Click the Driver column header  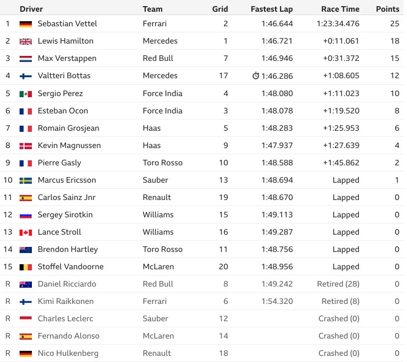[x=31, y=9]
